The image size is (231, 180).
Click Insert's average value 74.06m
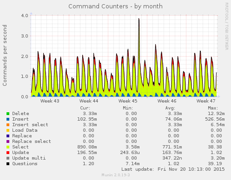coord(173,119)
